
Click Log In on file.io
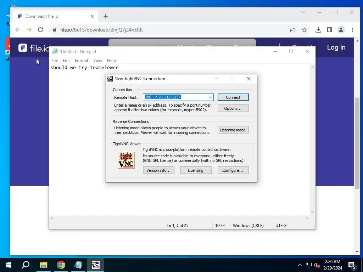(336, 47)
